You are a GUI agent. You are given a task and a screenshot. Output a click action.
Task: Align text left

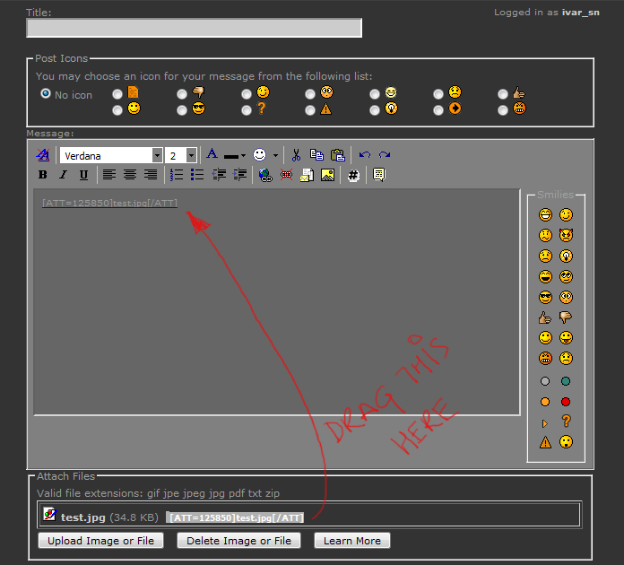point(109,174)
